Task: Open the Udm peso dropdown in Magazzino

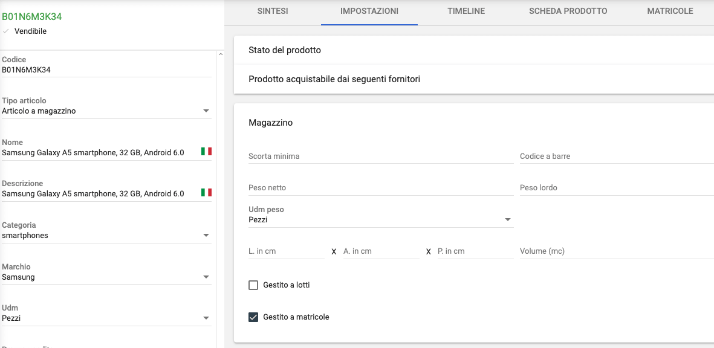Action: pos(508,219)
